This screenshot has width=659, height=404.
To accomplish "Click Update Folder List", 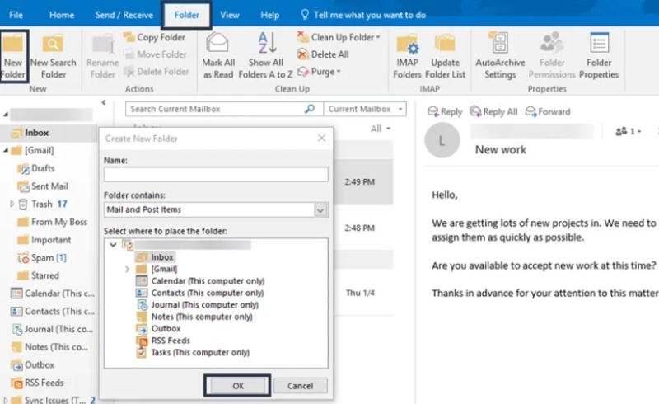I will pyautogui.click(x=445, y=56).
